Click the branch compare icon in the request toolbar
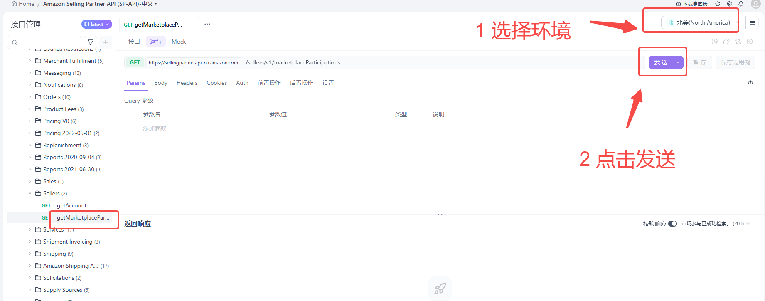765x301 pixels. pos(738,42)
